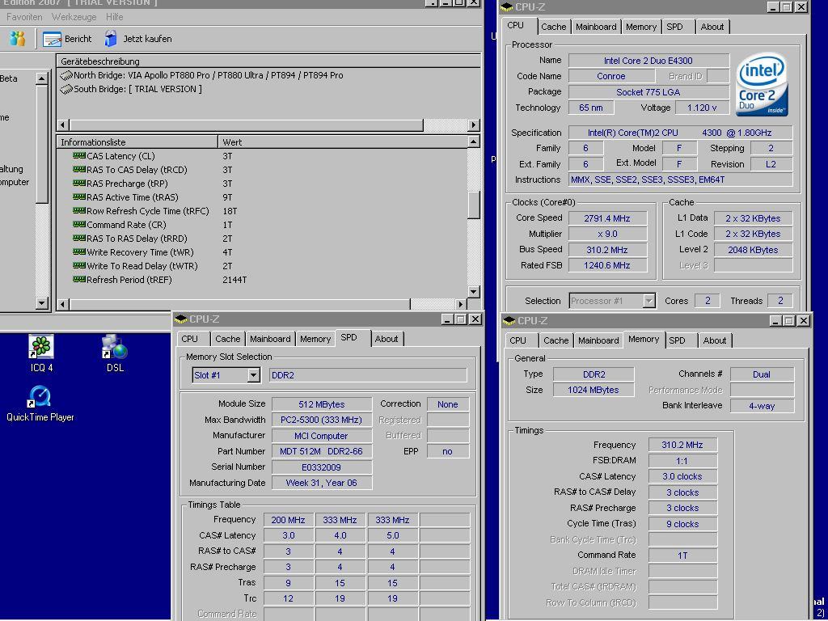Click memory icon beside RAS Precharge (tRP)

78,184
